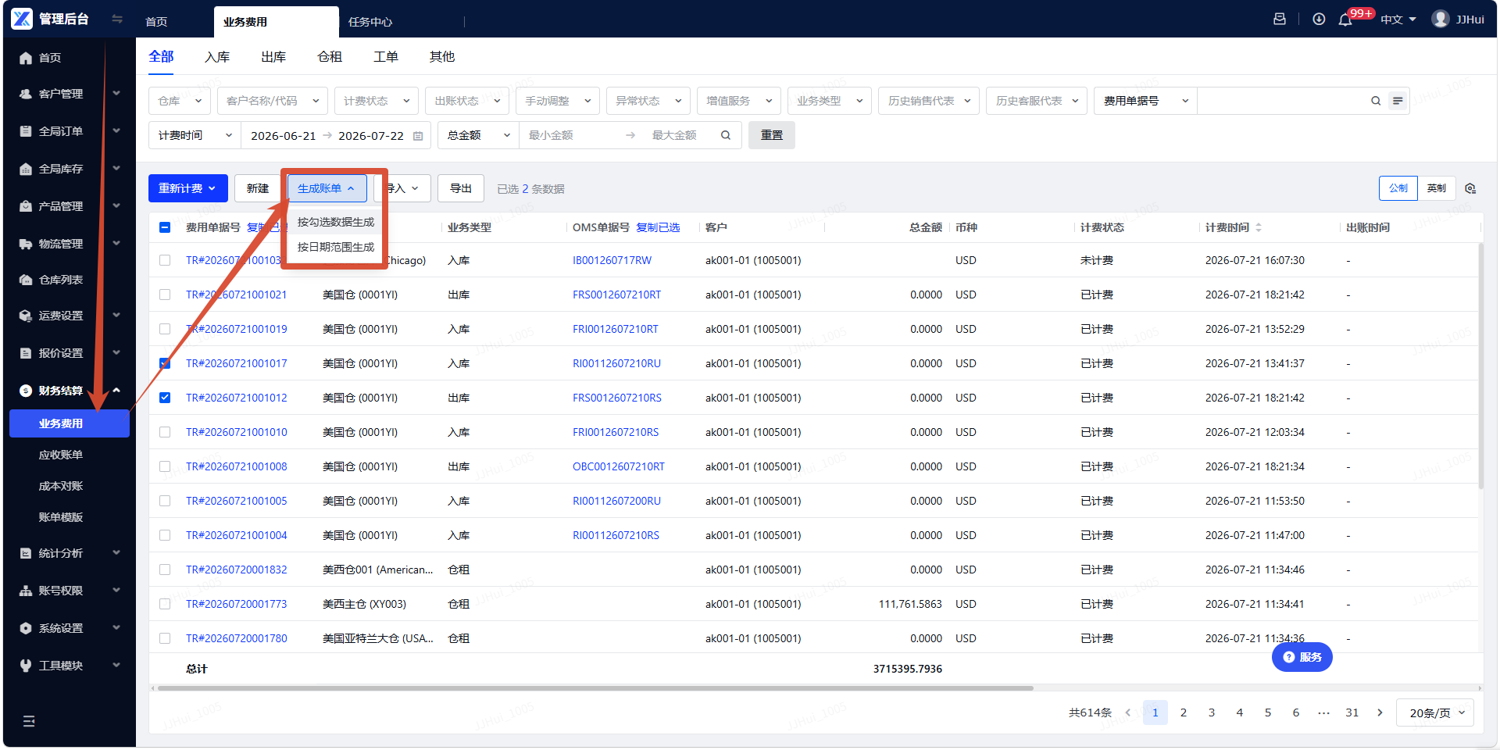Go to page 2 in pagination
1500x750 pixels.
pyautogui.click(x=1184, y=712)
